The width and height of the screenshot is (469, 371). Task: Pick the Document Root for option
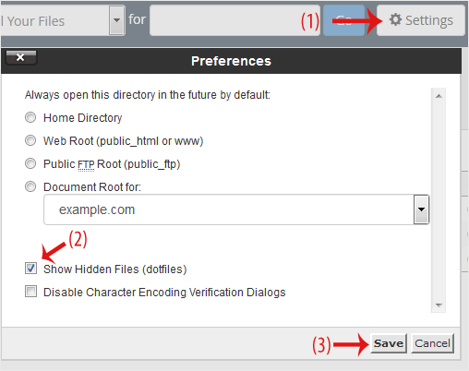pyautogui.click(x=30, y=186)
